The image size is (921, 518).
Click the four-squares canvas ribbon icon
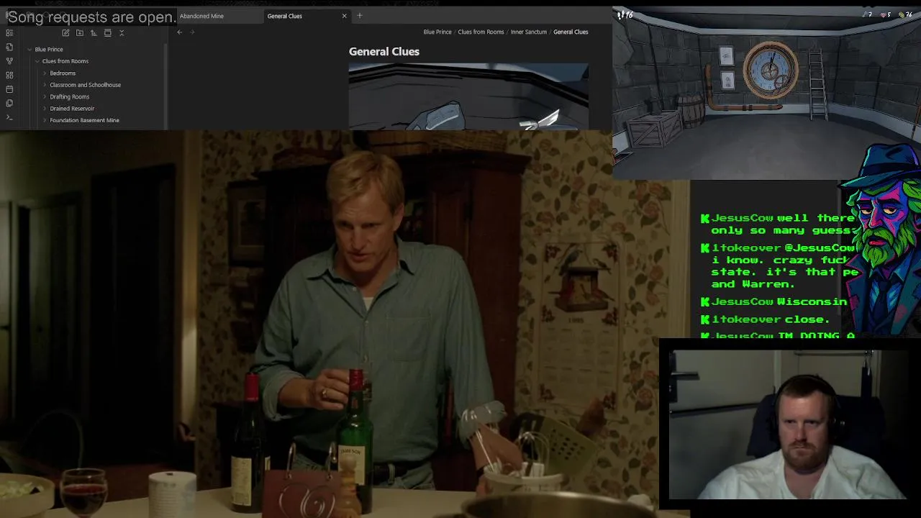click(9, 75)
